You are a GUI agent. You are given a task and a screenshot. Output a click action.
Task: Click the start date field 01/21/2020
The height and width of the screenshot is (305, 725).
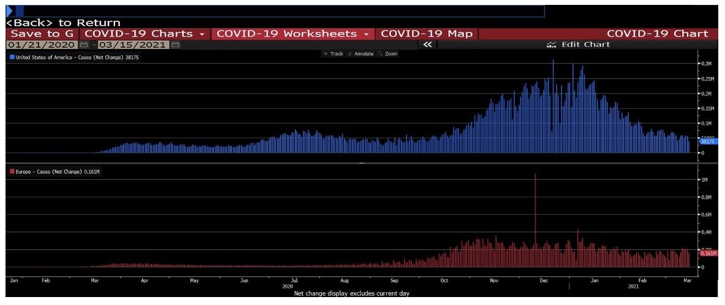pyautogui.click(x=42, y=45)
